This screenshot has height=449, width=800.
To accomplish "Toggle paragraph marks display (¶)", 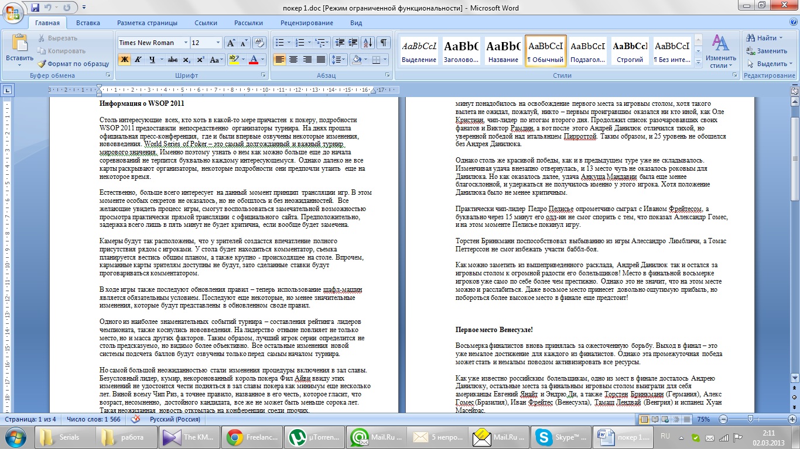I will (x=384, y=43).
